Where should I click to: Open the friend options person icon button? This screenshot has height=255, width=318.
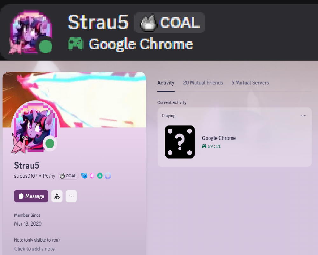tap(57, 196)
